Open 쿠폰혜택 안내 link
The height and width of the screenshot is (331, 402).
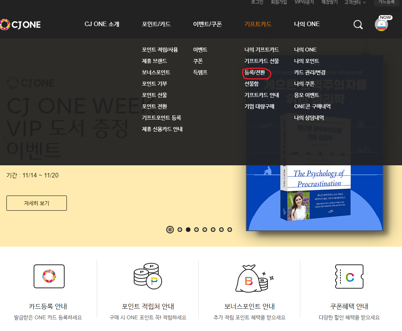pyautogui.click(x=349, y=306)
